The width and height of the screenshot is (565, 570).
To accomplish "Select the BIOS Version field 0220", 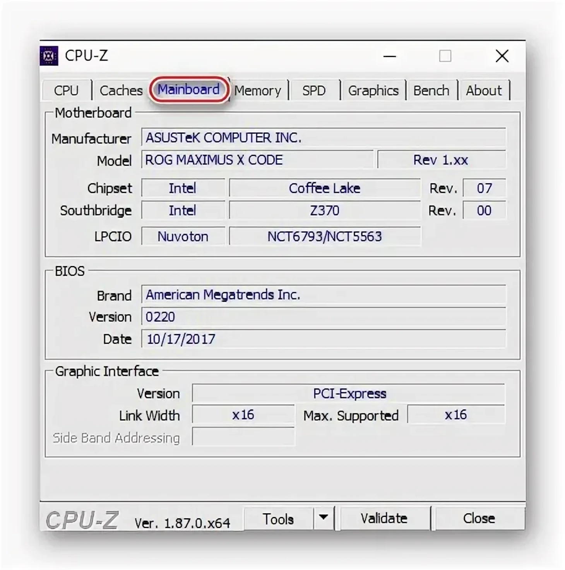I will point(323,317).
